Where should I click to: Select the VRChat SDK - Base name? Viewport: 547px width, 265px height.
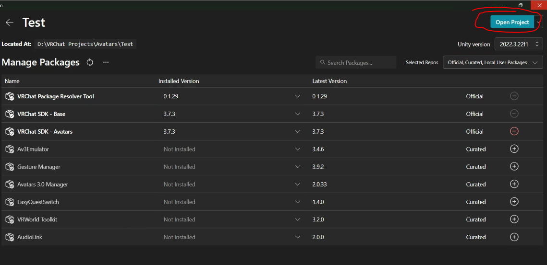(41, 114)
